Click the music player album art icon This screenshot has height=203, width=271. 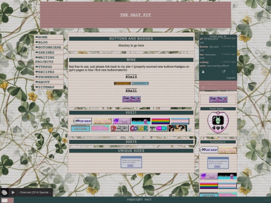click(5, 192)
